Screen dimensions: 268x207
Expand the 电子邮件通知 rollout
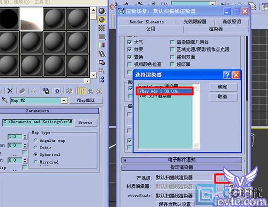(x=182, y=160)
